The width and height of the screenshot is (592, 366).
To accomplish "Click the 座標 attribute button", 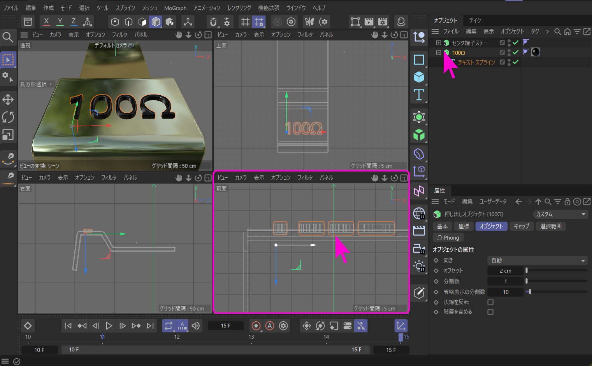I will (464, 226).
